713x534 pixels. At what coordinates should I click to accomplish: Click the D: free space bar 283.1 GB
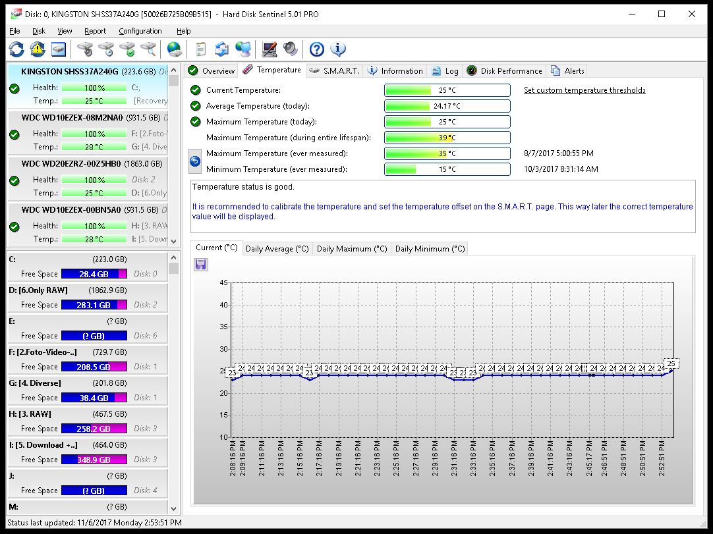[94, 305]
